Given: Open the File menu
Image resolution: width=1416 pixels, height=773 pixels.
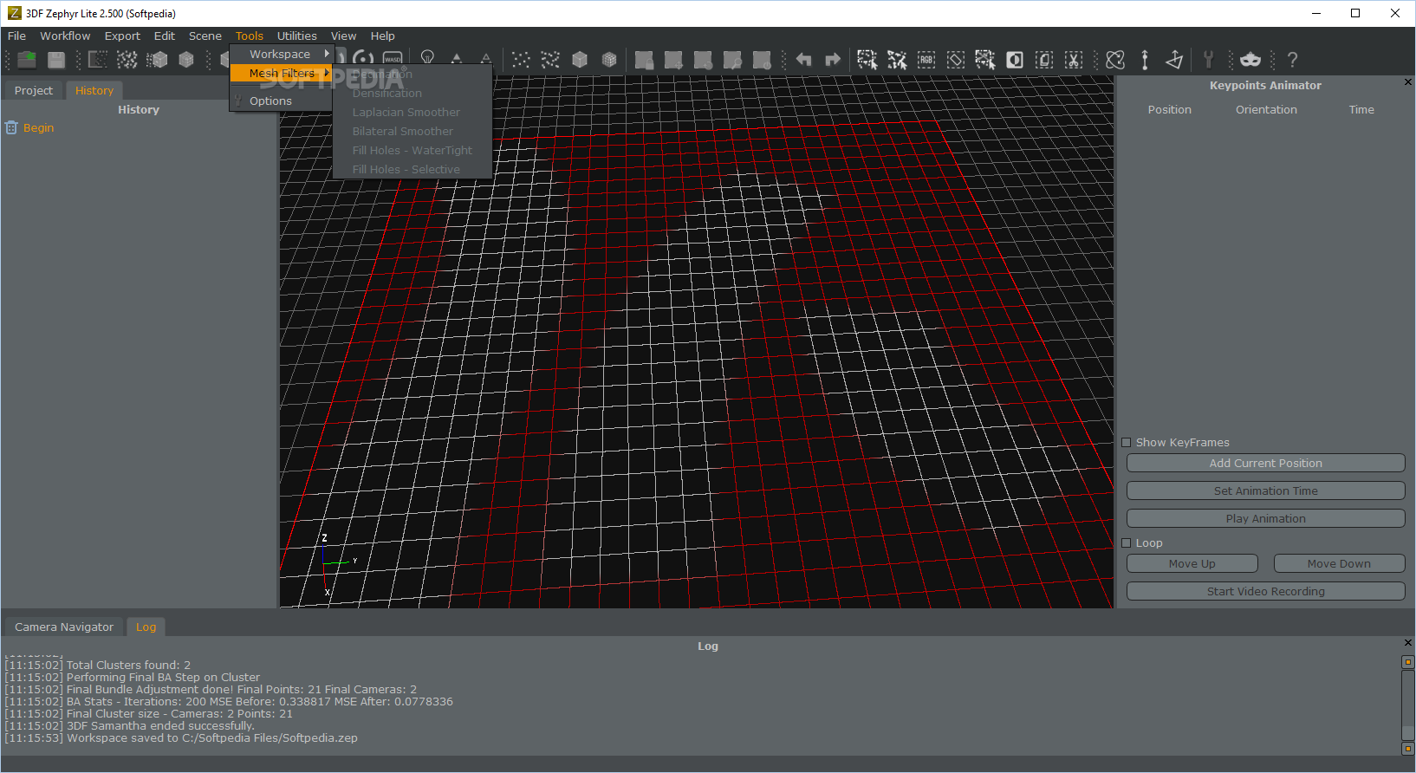Looking at the screenshot, I should click(x=16, y=36).
